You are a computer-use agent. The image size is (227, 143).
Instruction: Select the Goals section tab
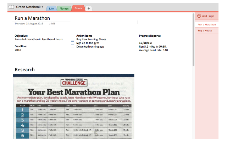78,8
